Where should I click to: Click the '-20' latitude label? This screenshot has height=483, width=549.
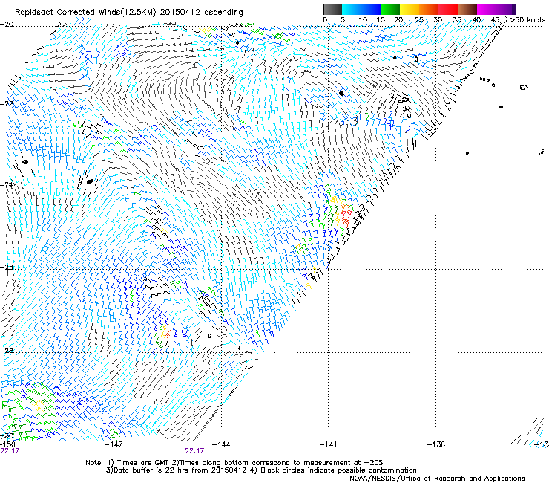pyautogui.click(x=7, y=24)
